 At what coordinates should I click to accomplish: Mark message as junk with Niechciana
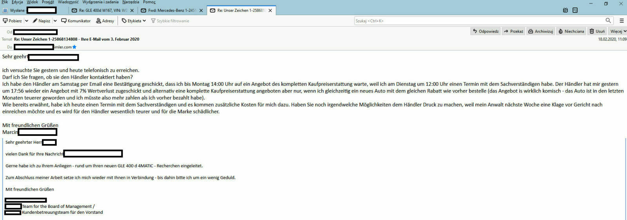571,31
